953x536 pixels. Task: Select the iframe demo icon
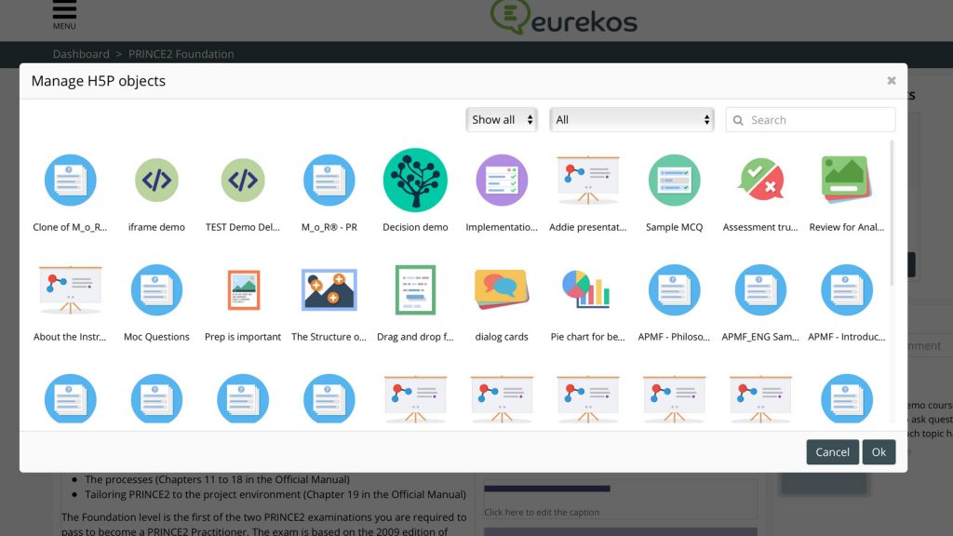tap(156, 181)
